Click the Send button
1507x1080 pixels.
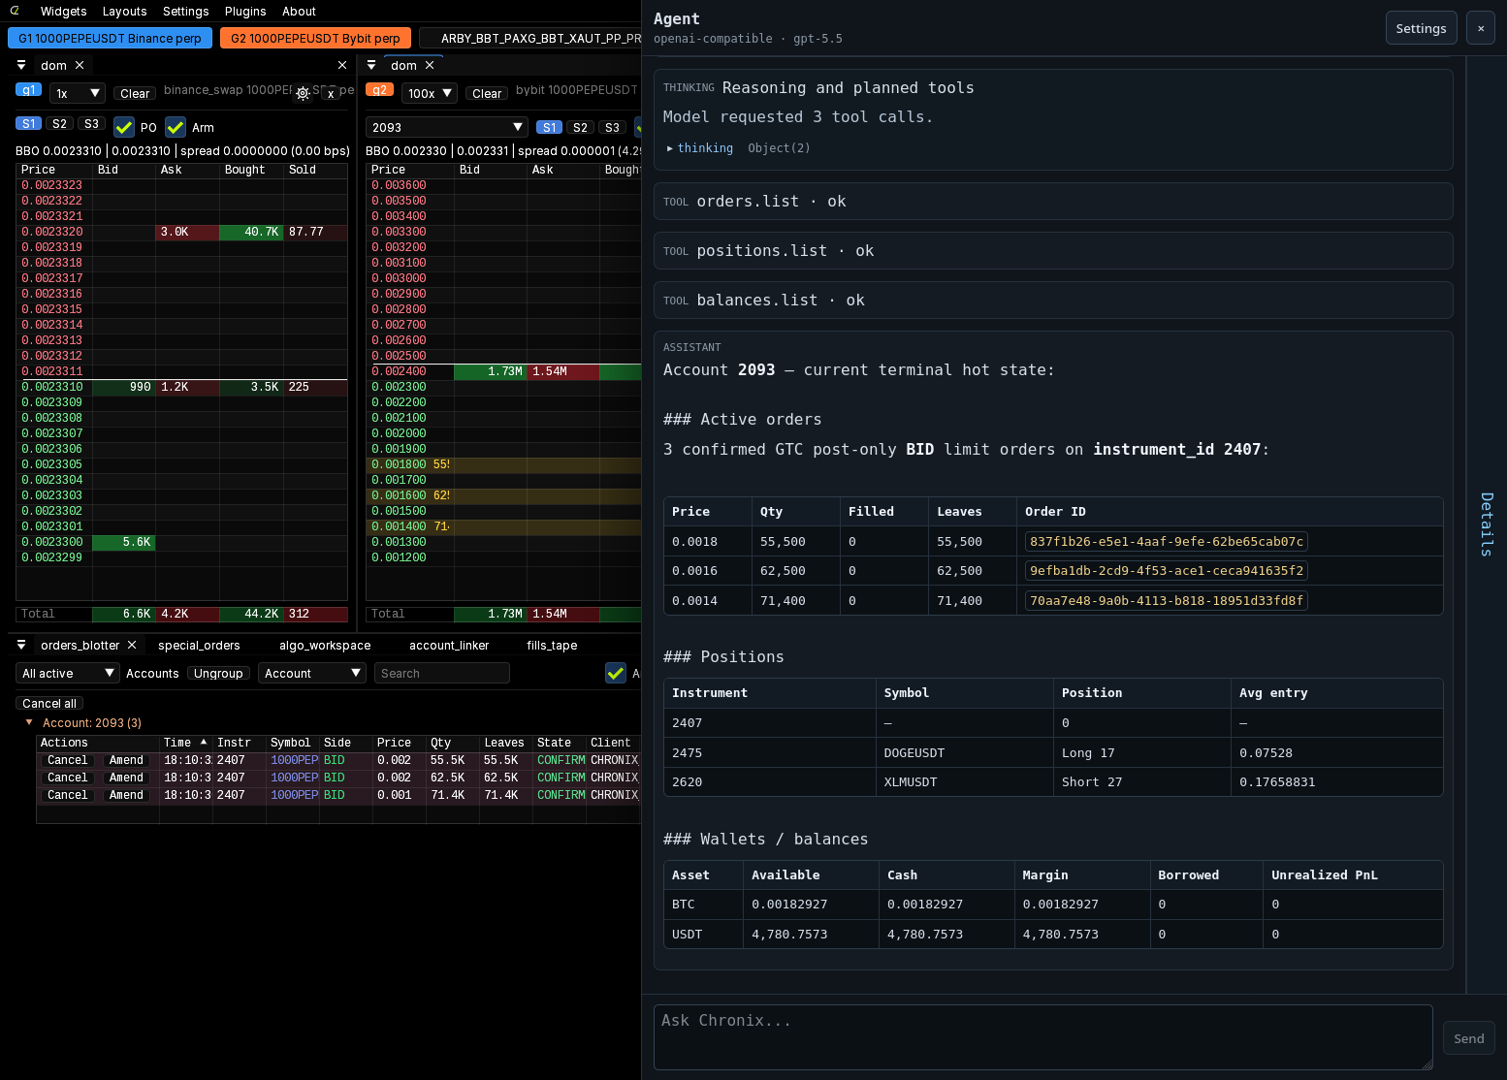(x=1468, y=1038)
